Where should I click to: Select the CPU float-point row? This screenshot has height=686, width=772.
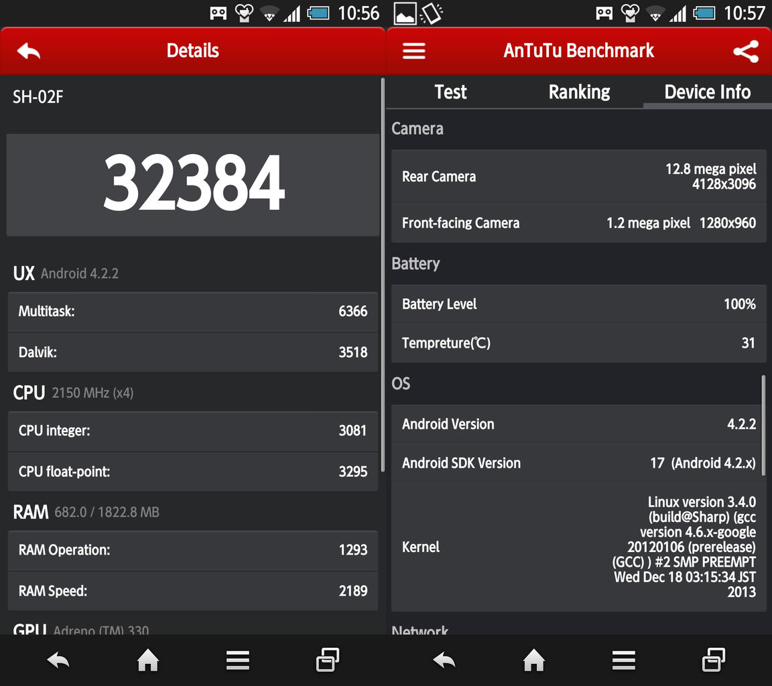(193, 472)
